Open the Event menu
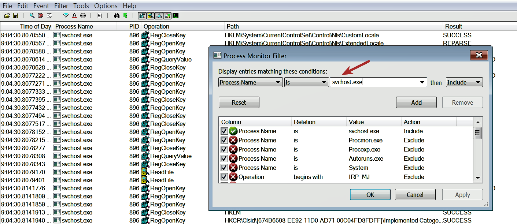Viewport: 517px width, 224px height. tap(41, 6)
